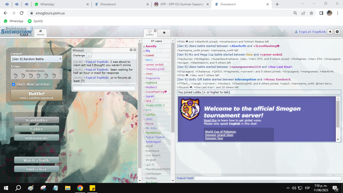Open notification center in system tray
This screenshot has width=343, height=193.
(x=335, y=188)
